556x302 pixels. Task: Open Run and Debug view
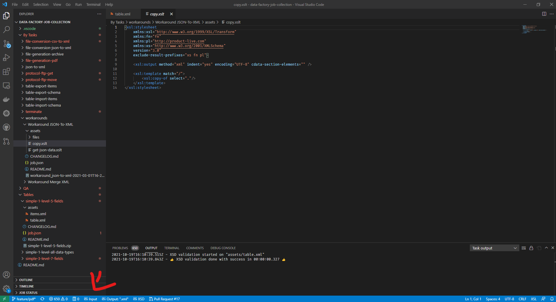pos(6,57)
